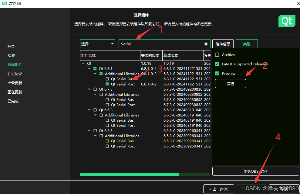This screenshot has width=300, height=194.
Task: Click the green loading progress bar
Action: [x=145, y=175]
